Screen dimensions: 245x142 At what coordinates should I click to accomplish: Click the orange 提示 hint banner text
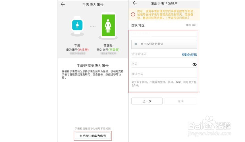coord(166,14)
